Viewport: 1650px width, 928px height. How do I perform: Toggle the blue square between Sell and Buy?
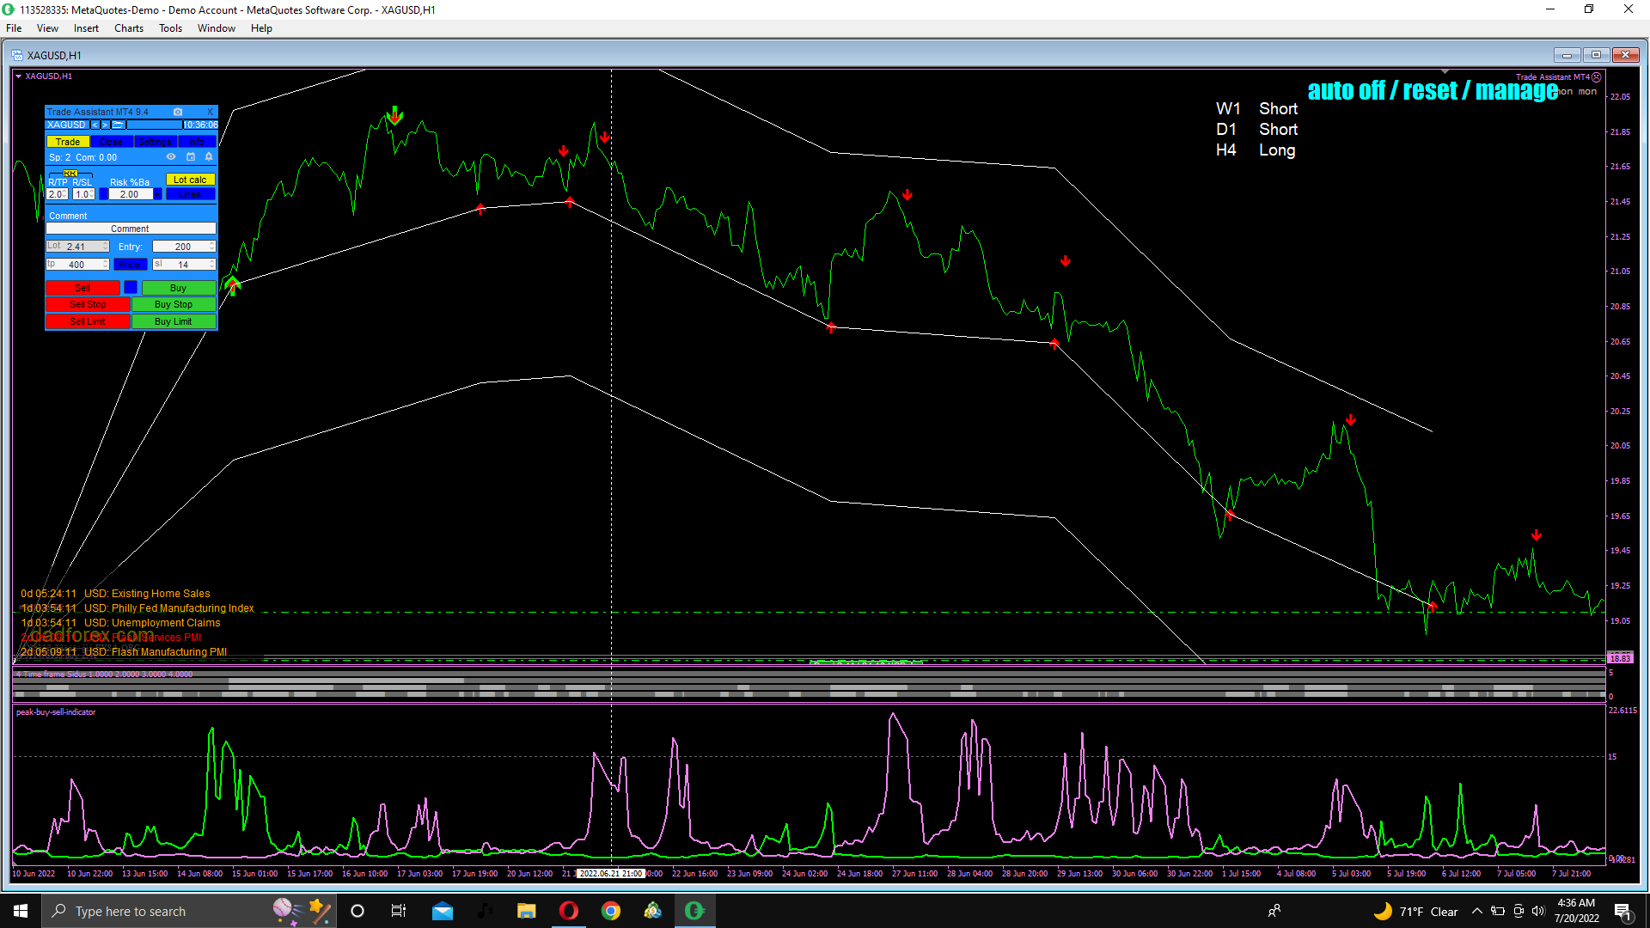coord(131,287)
